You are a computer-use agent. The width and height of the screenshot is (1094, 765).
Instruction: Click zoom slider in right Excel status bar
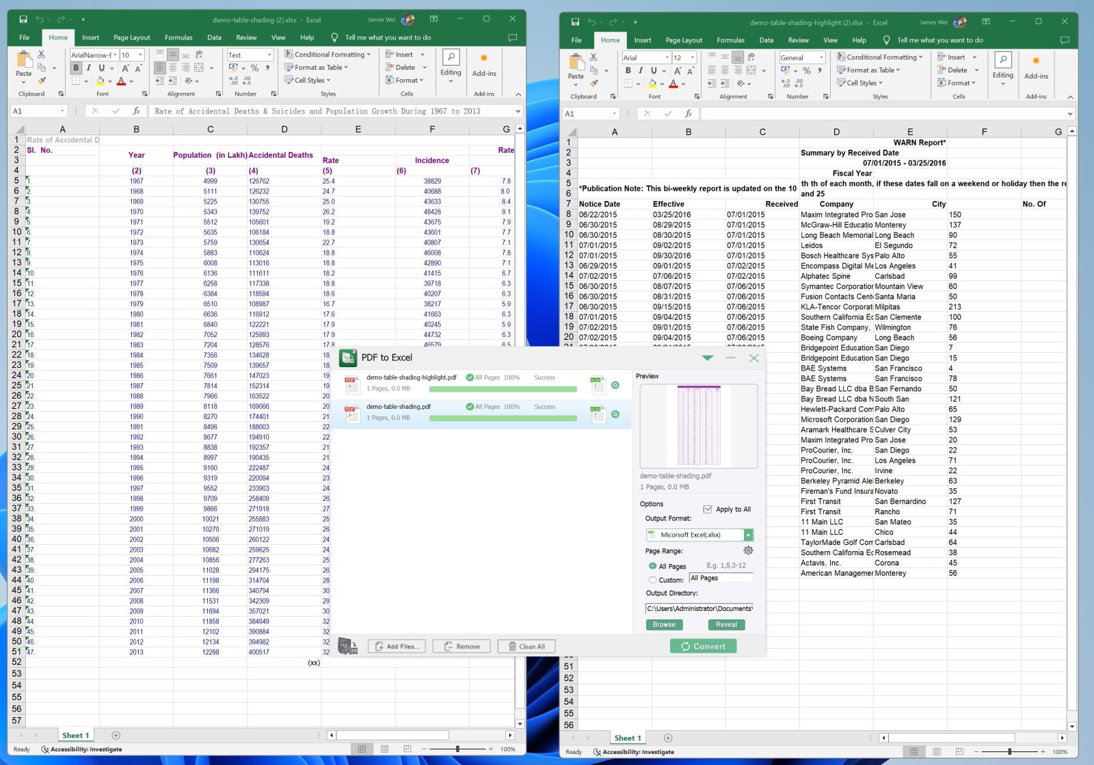(1009, 752)
